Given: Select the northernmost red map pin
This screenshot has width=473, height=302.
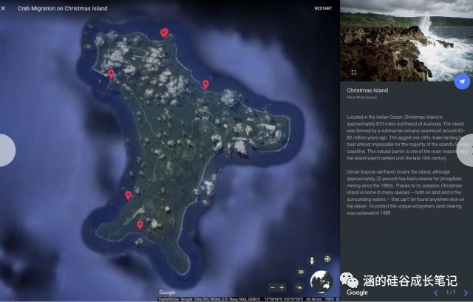Looking at the screenshot, I should pos(164,32).
